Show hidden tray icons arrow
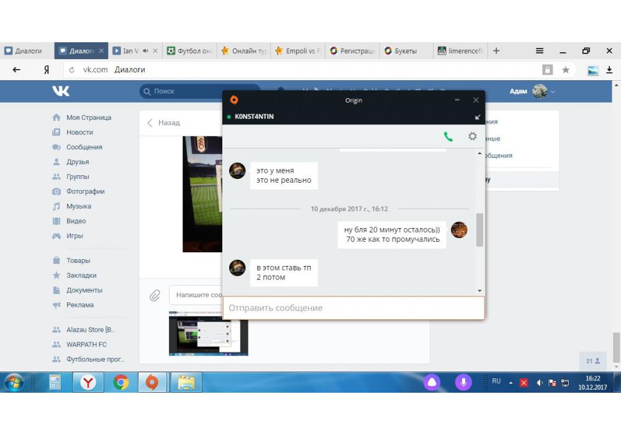The width and height of the screenshot is (621, 435). (511, 383)
